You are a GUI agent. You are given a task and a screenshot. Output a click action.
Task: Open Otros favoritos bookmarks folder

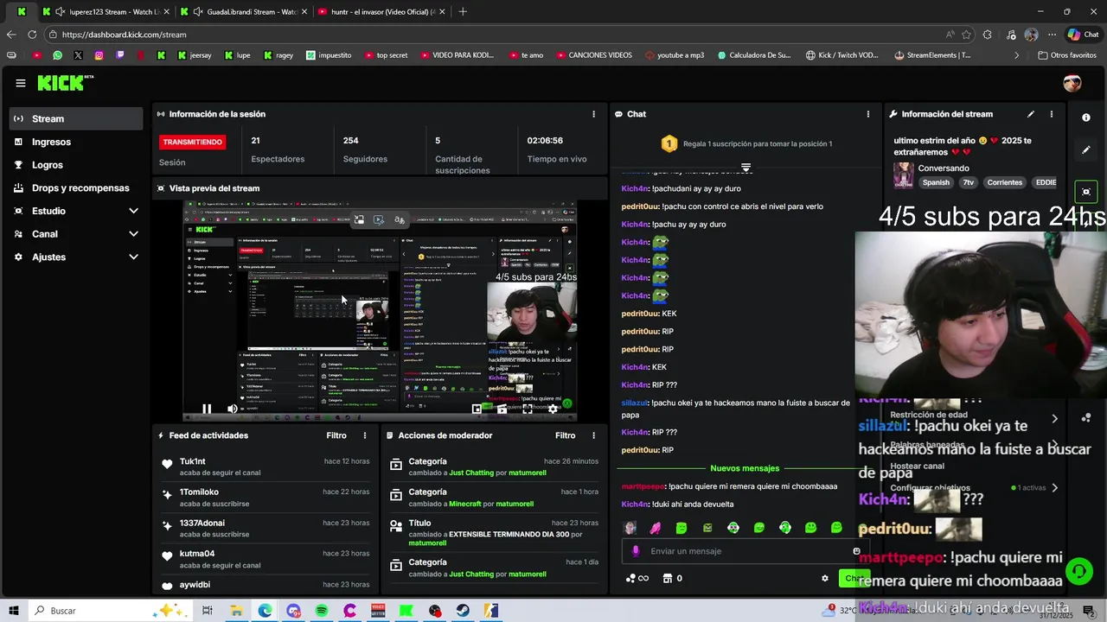1066,55
